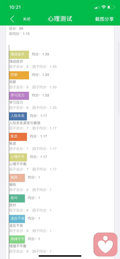Select the light blue 适应不良 bar
This screenshot has width=120, height=259.
click(x=17, y=219)
